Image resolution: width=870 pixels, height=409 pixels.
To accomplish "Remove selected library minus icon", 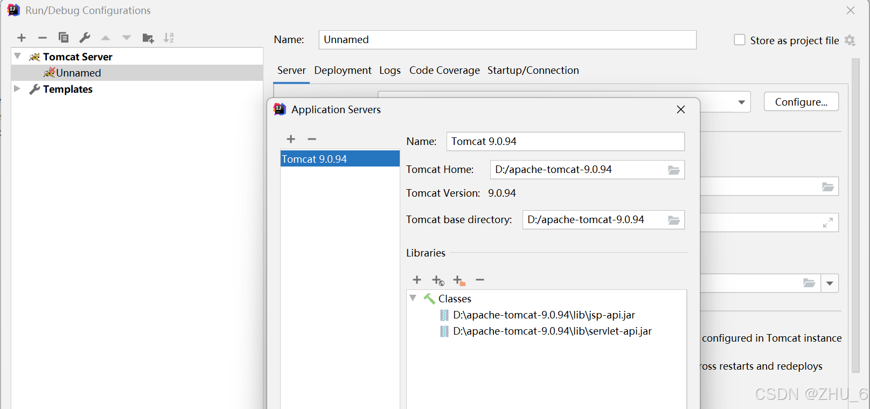I will coord(480,280).
